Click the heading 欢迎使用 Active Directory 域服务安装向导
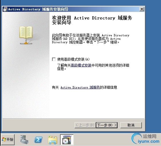The height and width of the screenshot is (146, 161). pos(92,20)
